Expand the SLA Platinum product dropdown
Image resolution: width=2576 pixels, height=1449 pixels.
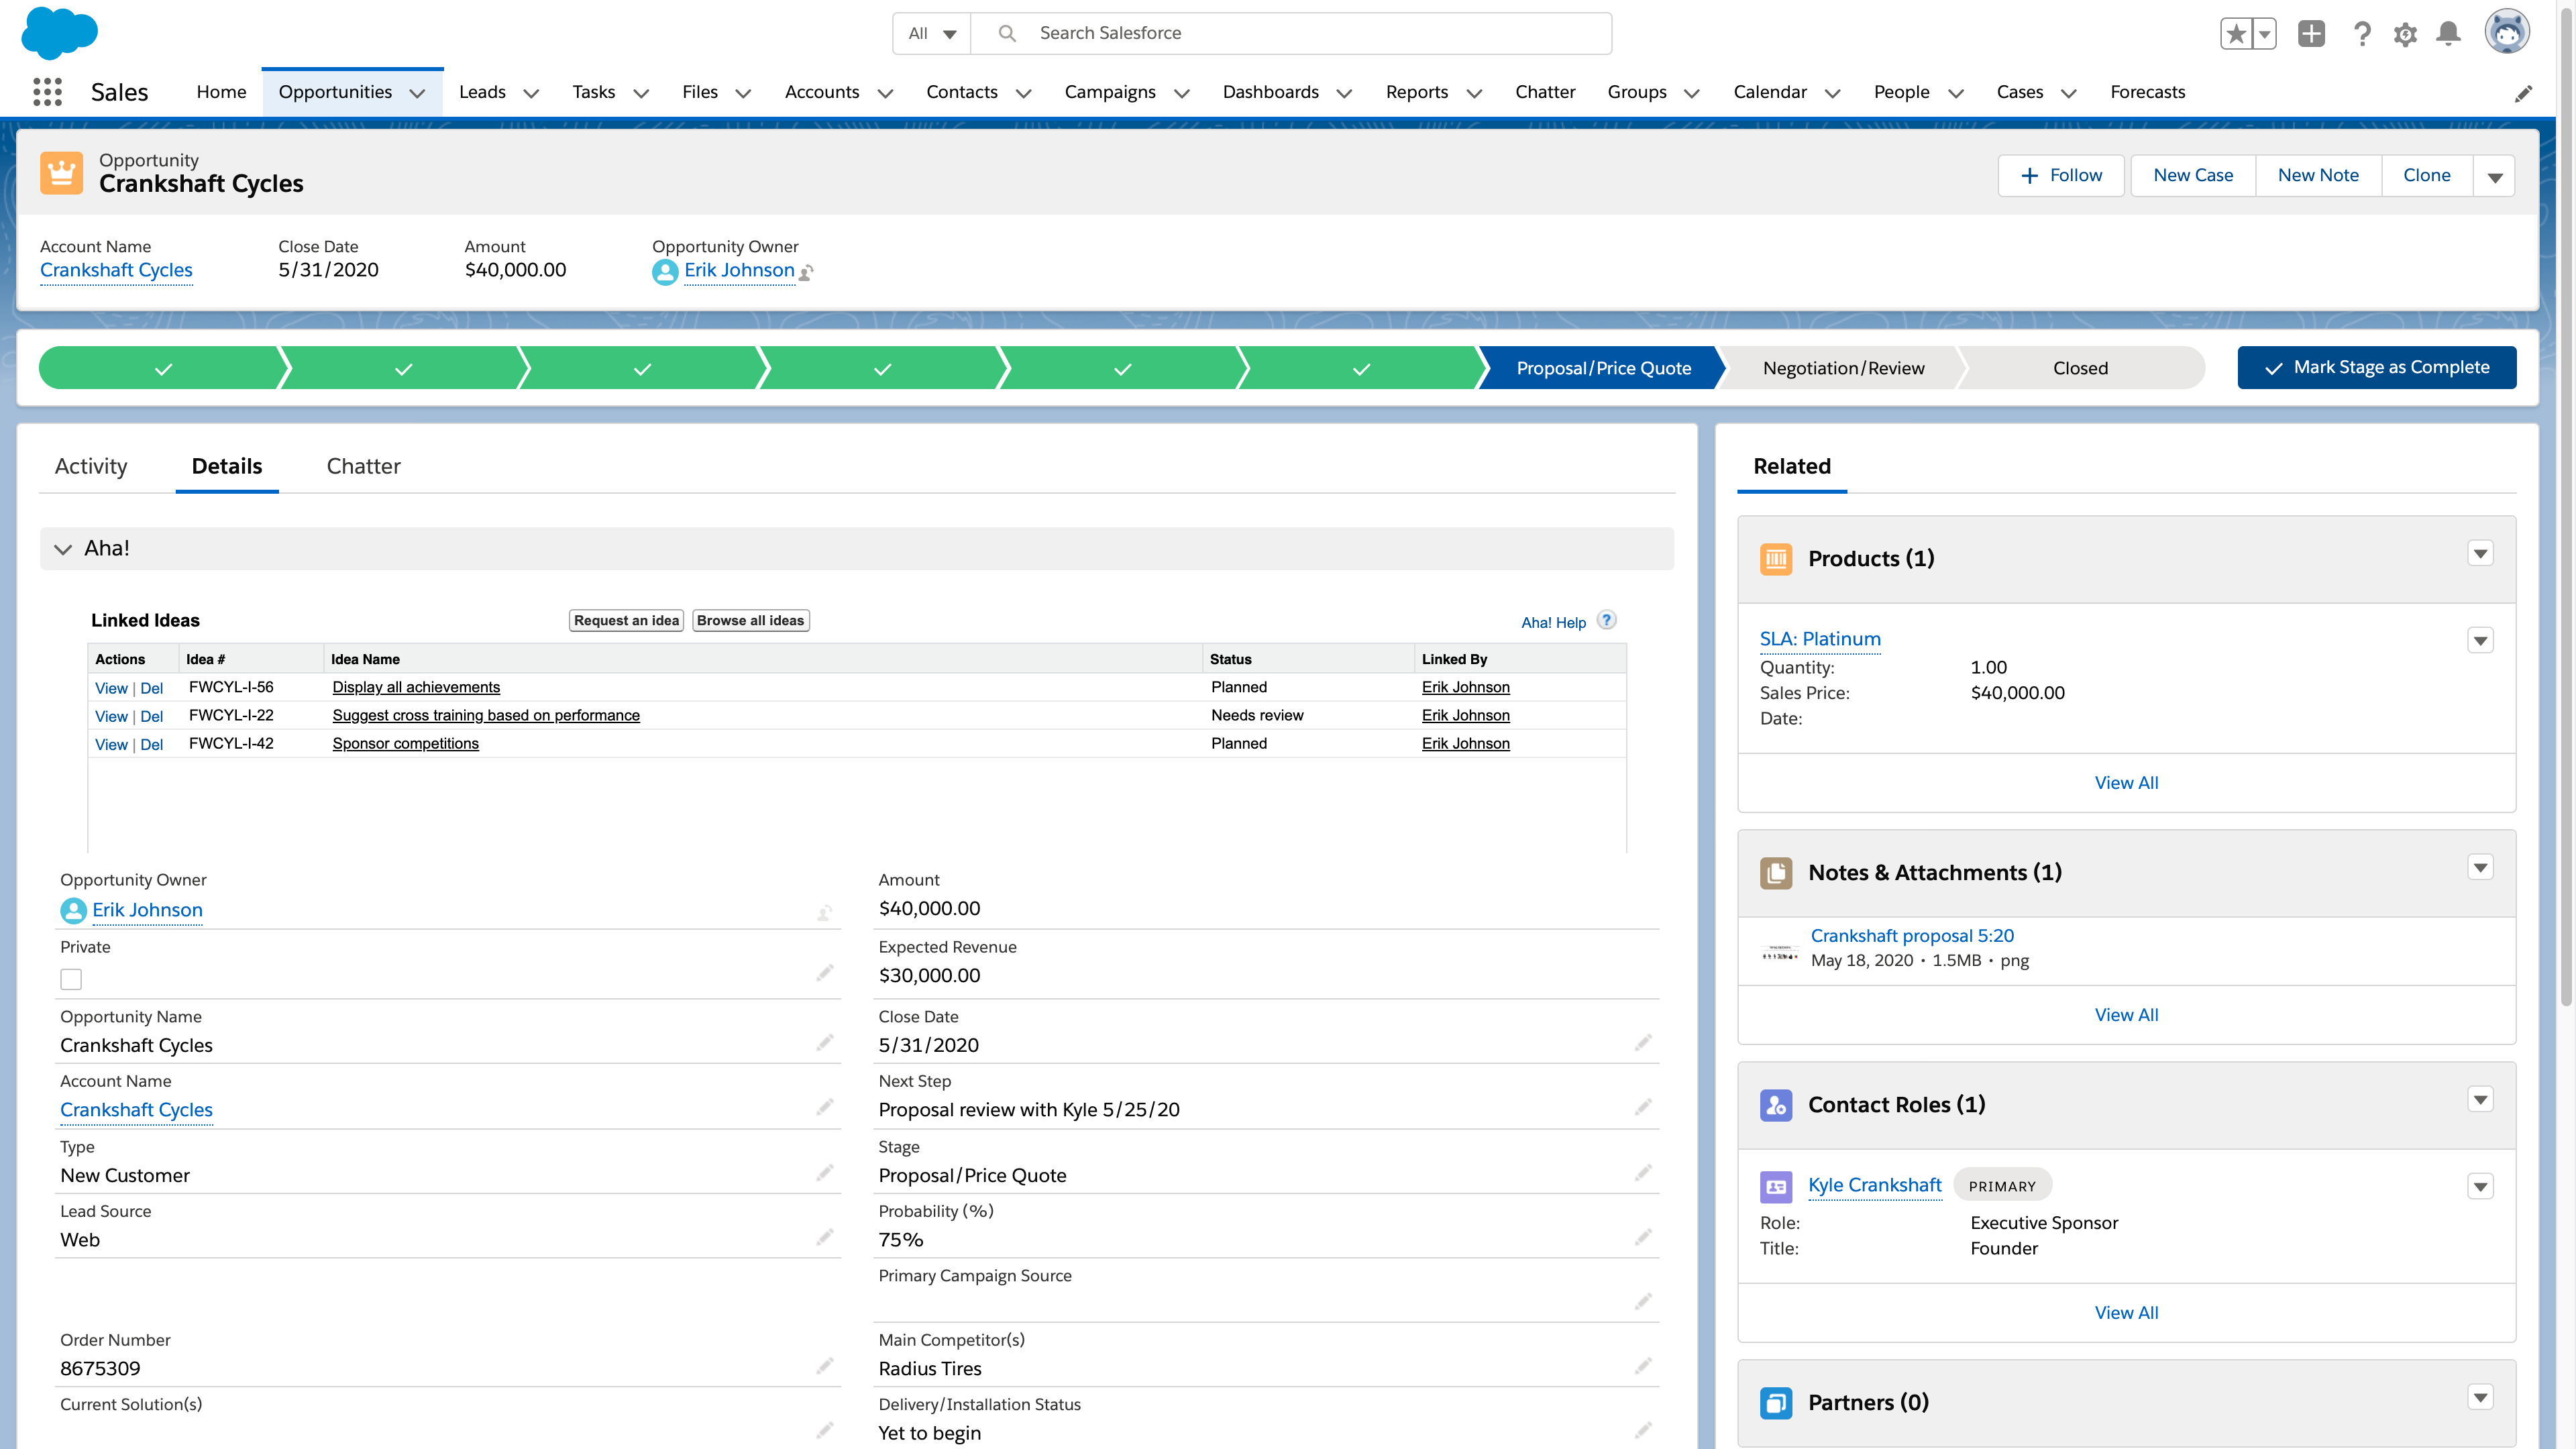pos(2484,641)
